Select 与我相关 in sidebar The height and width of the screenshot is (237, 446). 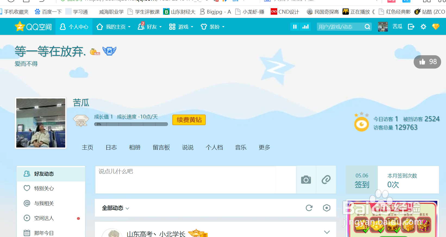(x=51, y=203)
